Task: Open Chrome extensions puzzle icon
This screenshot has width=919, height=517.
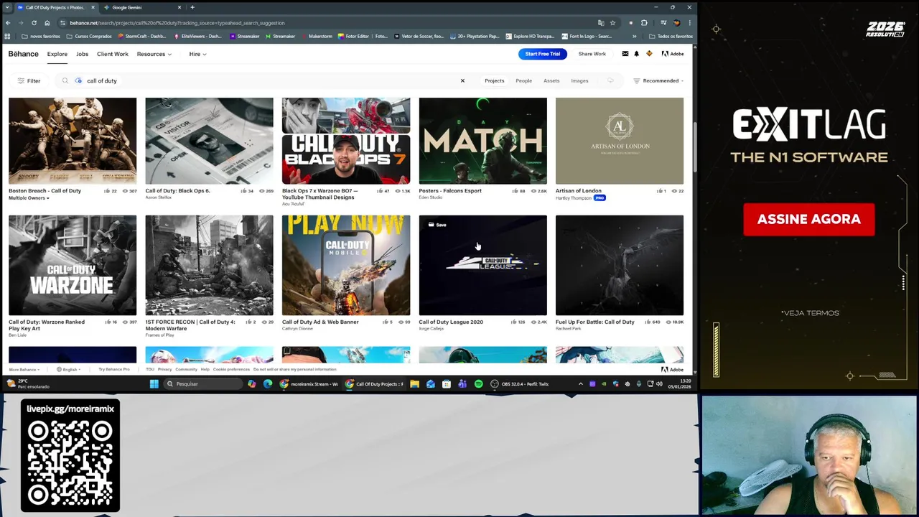Action: (644, 23)
